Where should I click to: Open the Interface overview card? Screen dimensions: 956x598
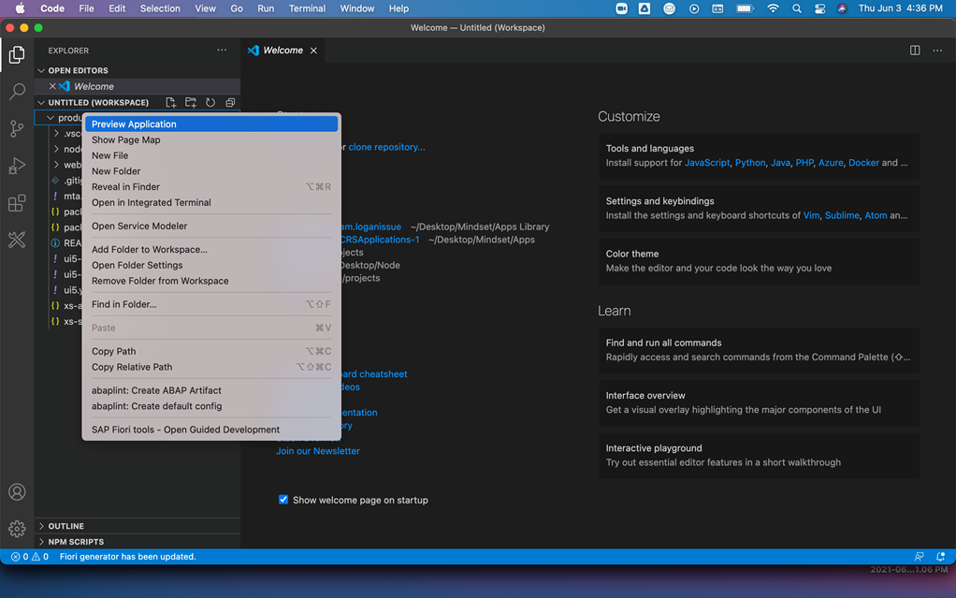[x=759, y=402]
